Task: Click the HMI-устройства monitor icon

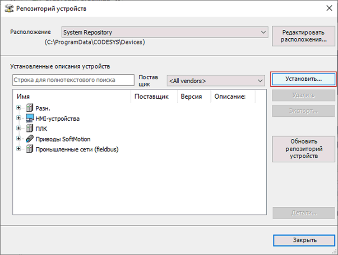Action: (29, 118)
